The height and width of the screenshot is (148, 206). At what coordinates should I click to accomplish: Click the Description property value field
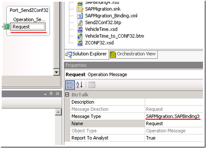[174, 102]
